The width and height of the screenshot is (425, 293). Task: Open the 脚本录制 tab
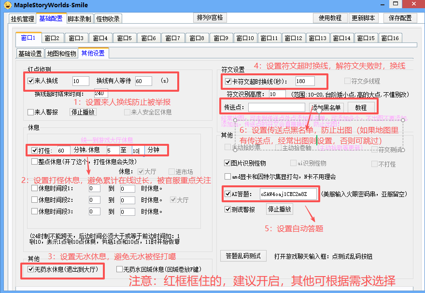[x=79, y=19]
